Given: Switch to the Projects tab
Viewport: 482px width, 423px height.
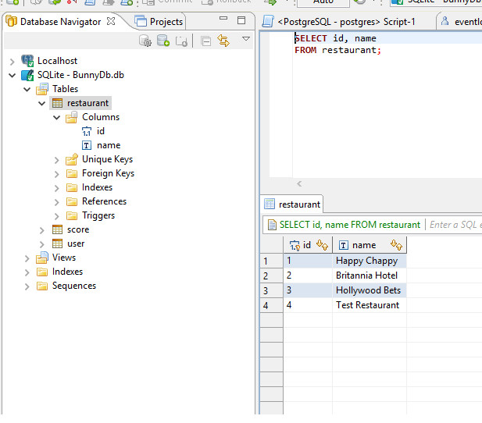Looking at the screenshot, I should pos(159,22).
